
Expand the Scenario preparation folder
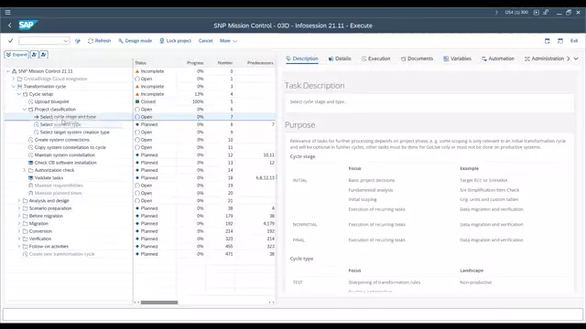coord(19,208)
